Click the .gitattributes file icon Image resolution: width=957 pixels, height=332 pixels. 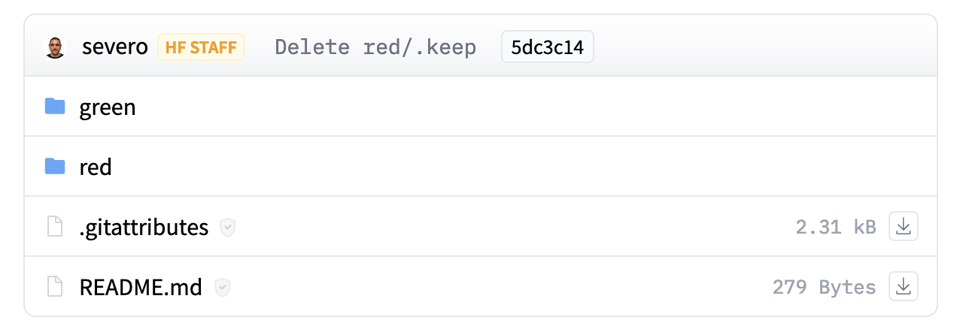pos(55,227)
